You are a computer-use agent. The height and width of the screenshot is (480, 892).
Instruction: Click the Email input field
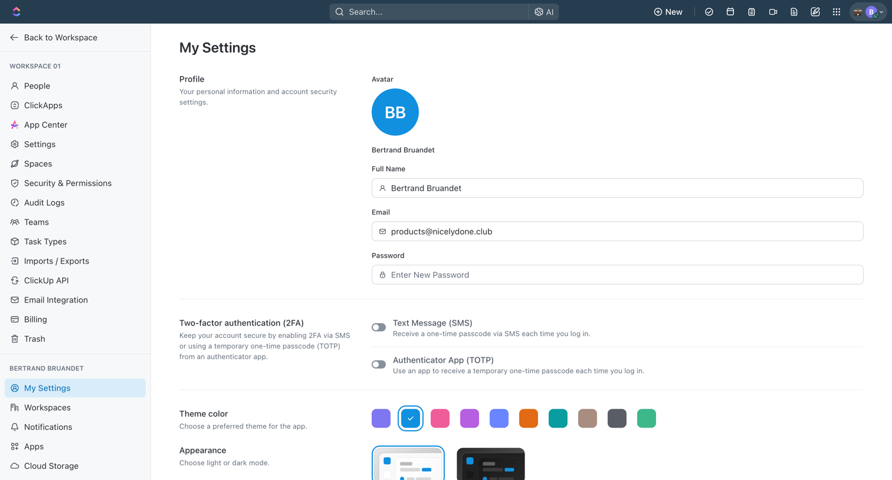click(x=618, y=231)
